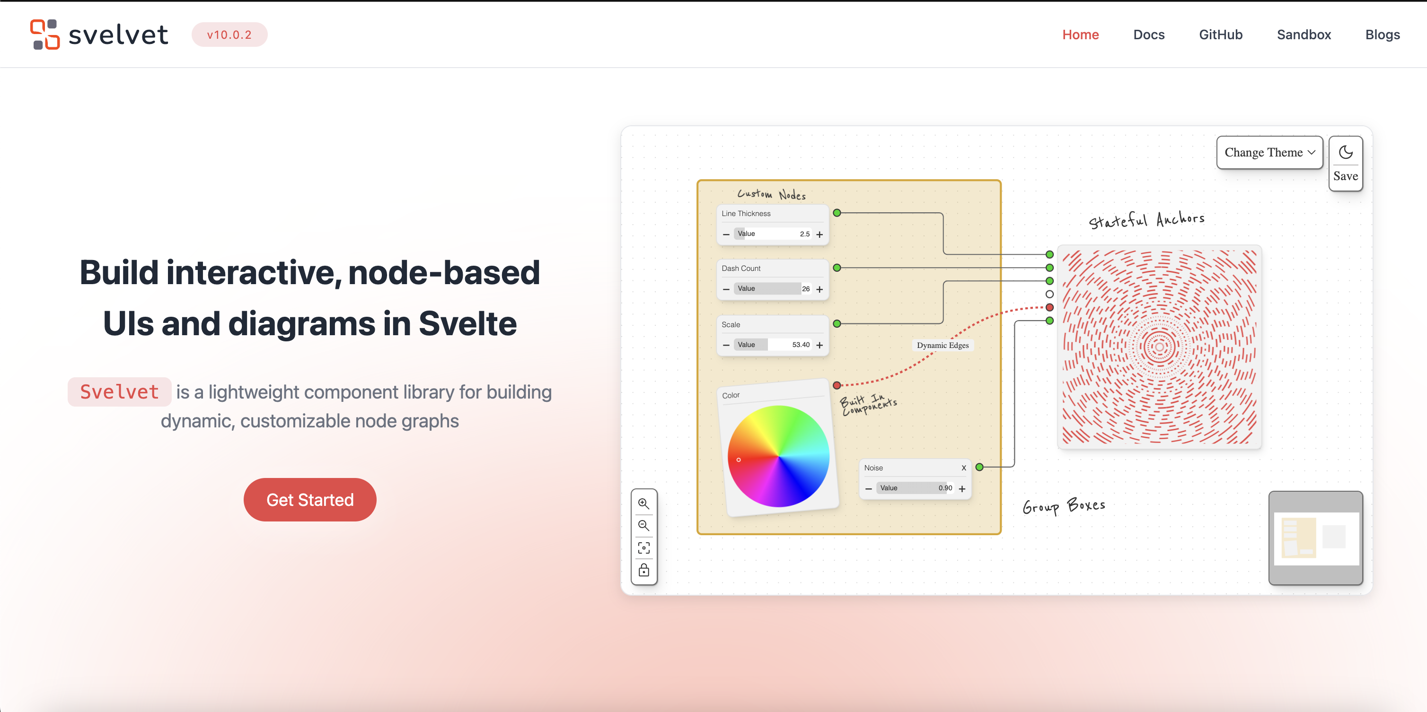Open the Blogs nav link
This screenshot has width=1427, height=712.
(x=1382, y=35)
